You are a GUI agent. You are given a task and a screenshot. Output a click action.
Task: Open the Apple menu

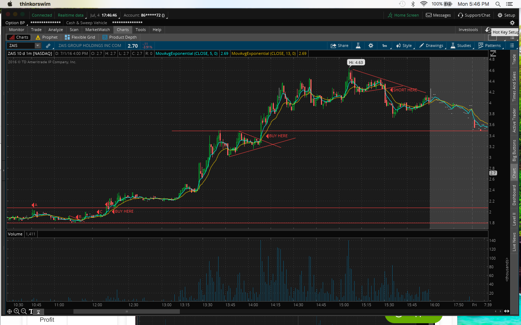[10, 4]
